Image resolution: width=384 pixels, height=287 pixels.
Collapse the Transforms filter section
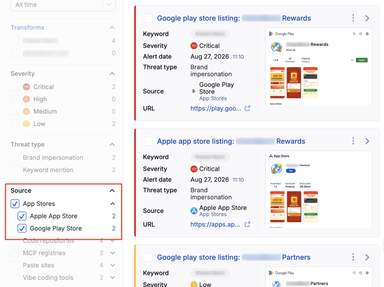click(x=112, y=27)
